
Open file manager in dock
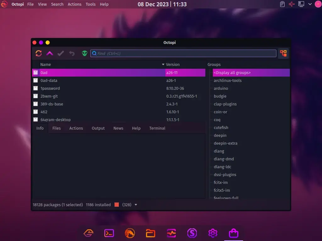tap(151, 233)
